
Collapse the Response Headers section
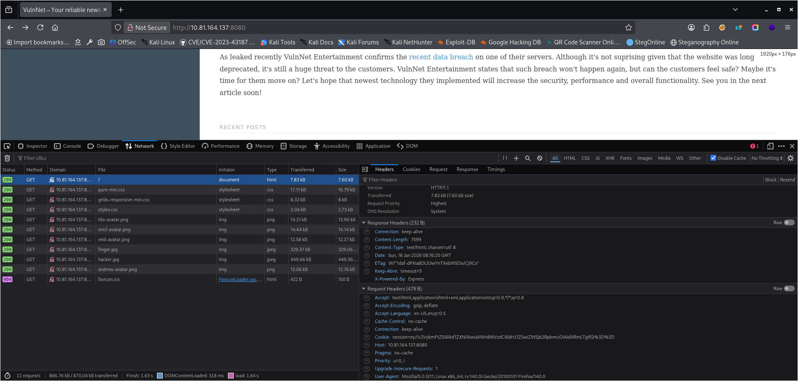(364, 223)
